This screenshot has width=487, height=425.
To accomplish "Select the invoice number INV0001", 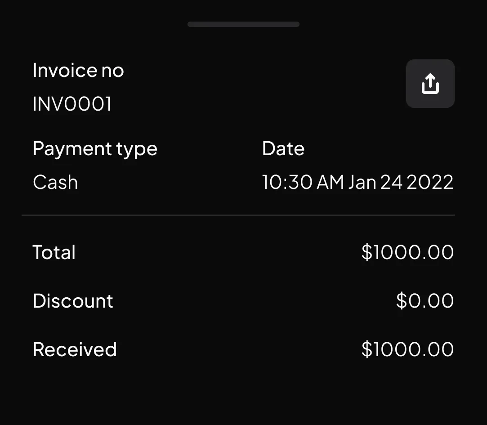I will [72, 103].
